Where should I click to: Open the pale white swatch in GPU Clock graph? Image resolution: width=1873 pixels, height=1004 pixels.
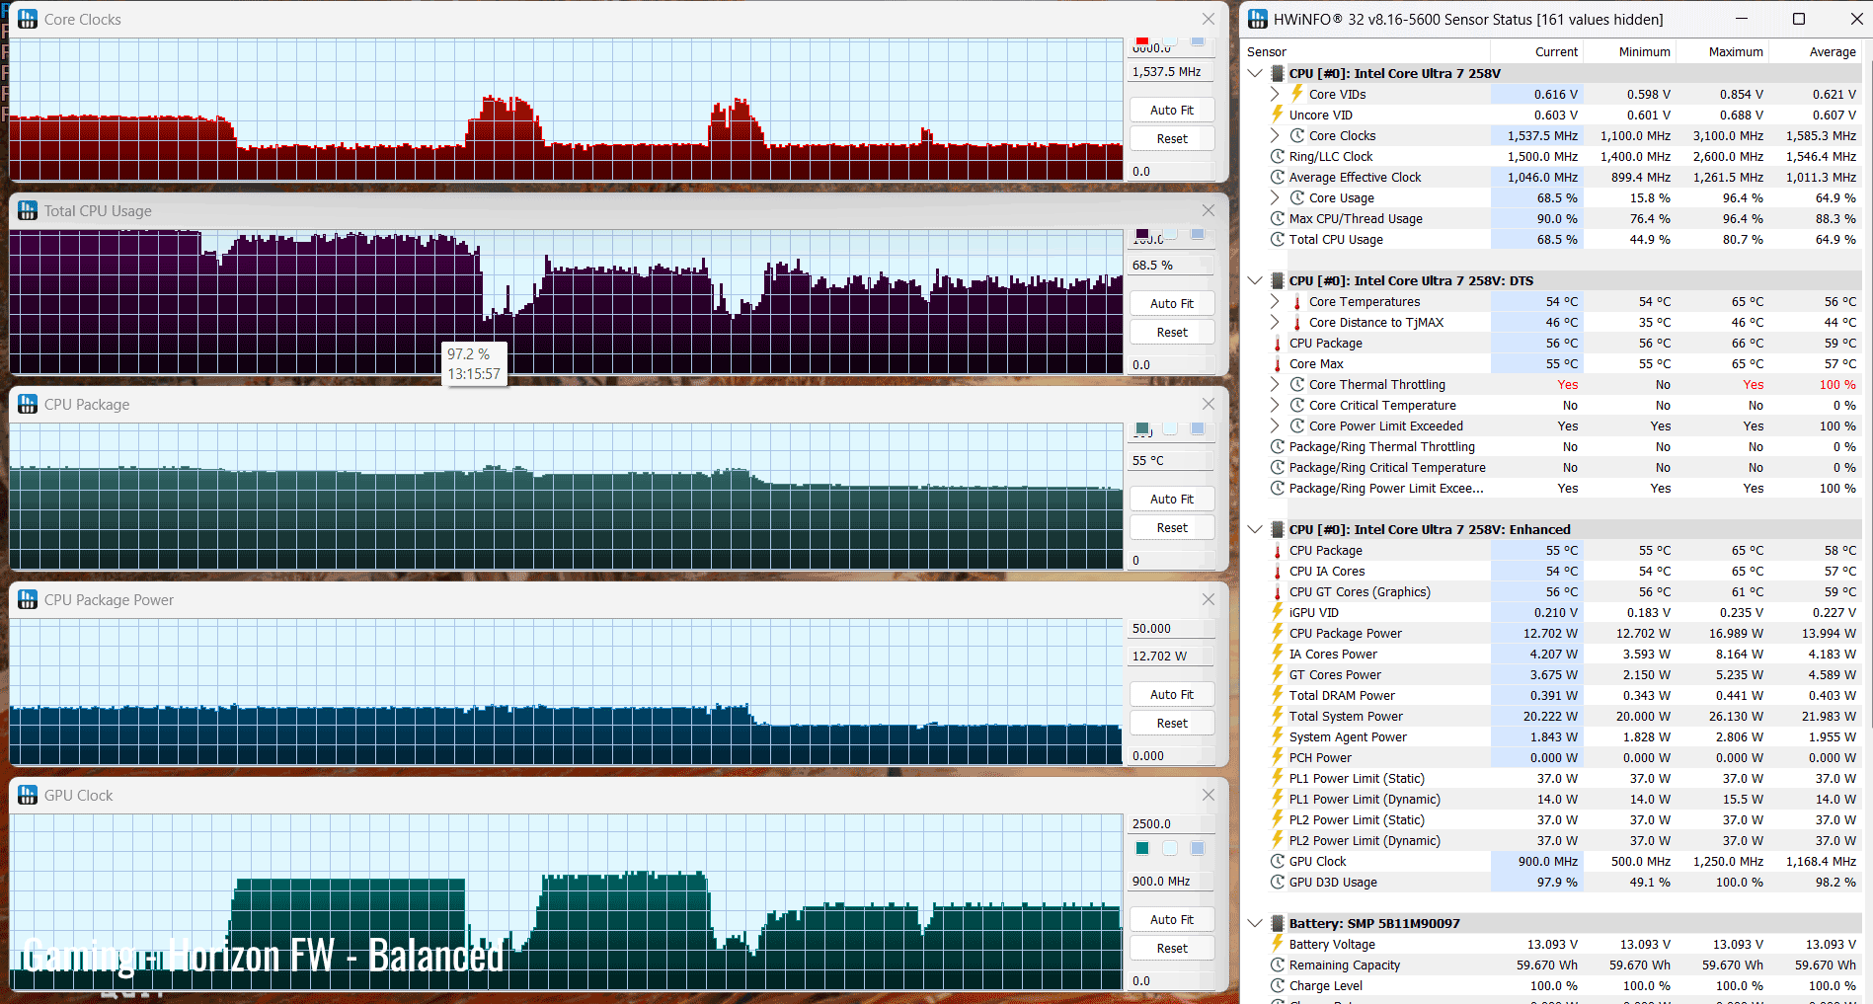coord(1170,848)
